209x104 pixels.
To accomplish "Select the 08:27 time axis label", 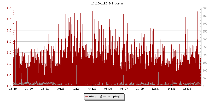I will point(124,89).
